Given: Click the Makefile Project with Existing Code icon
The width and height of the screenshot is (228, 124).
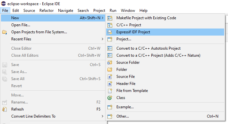Looking at the screenshot, I should pyautogui.click(x=110, y=18).
